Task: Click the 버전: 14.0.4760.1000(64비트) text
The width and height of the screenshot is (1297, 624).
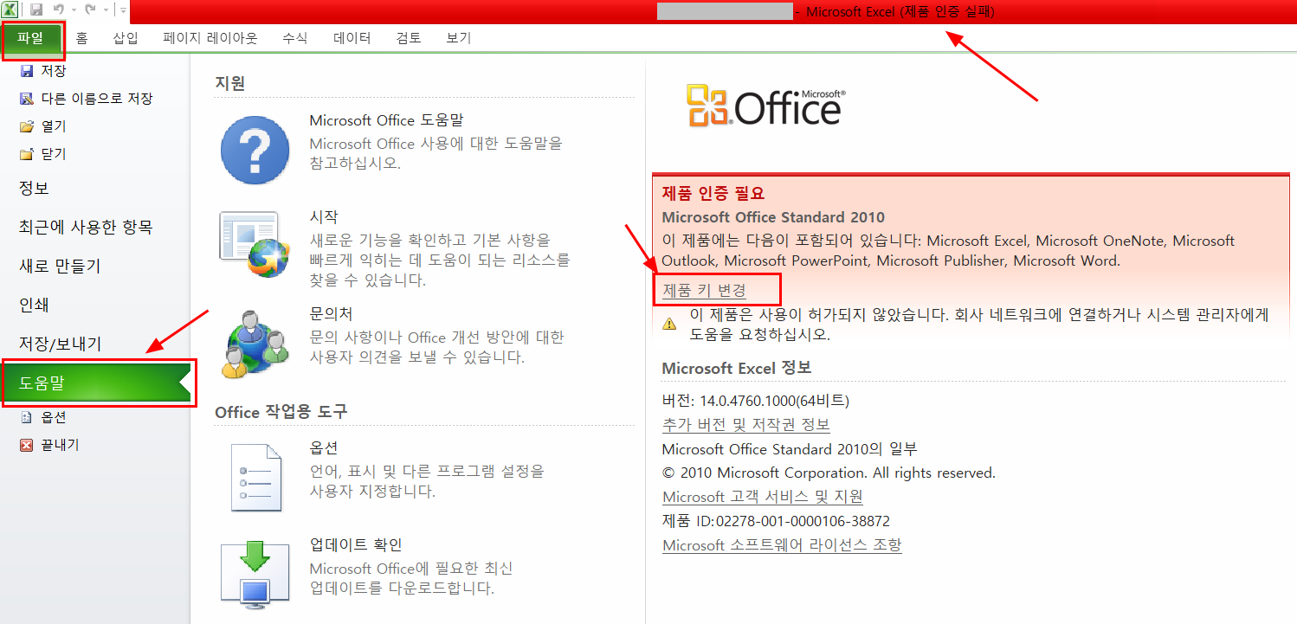Action: 756,401
